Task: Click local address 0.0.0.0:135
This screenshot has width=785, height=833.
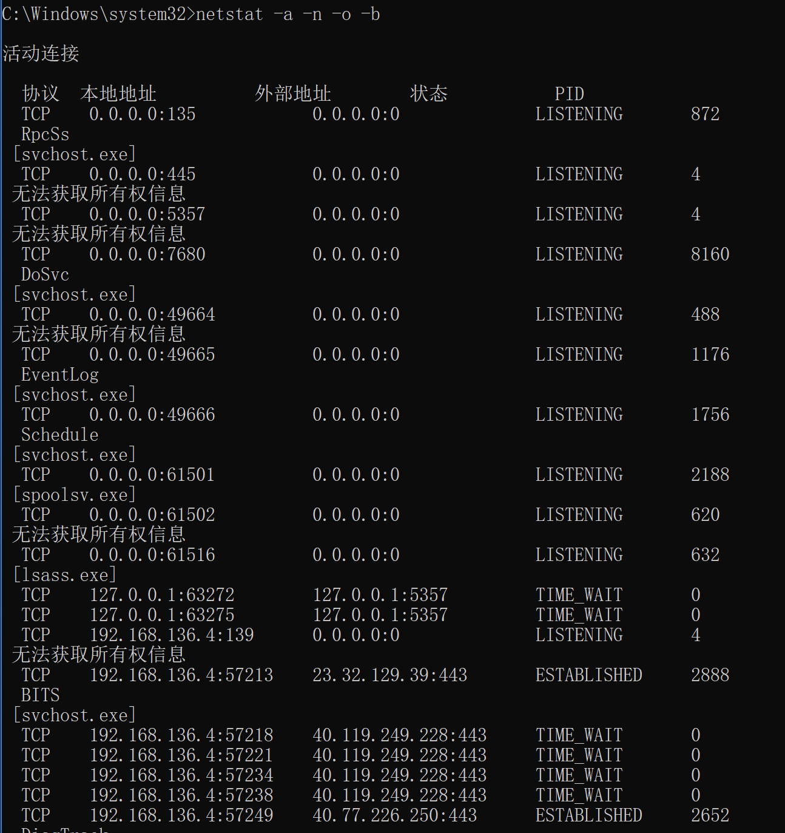Action: pos(142,114)
